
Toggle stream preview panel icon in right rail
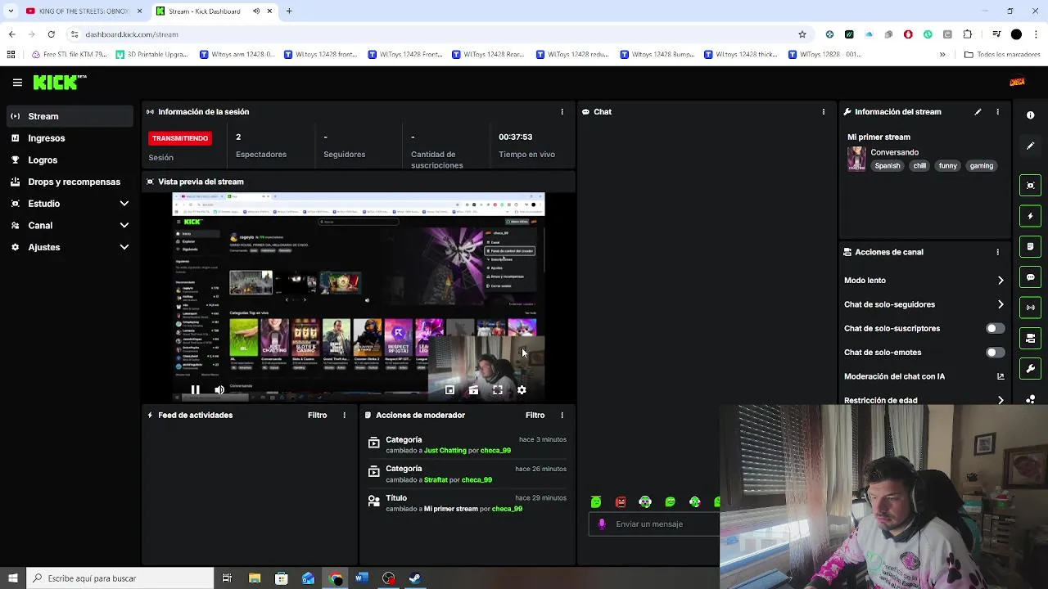pos(1031,185)
